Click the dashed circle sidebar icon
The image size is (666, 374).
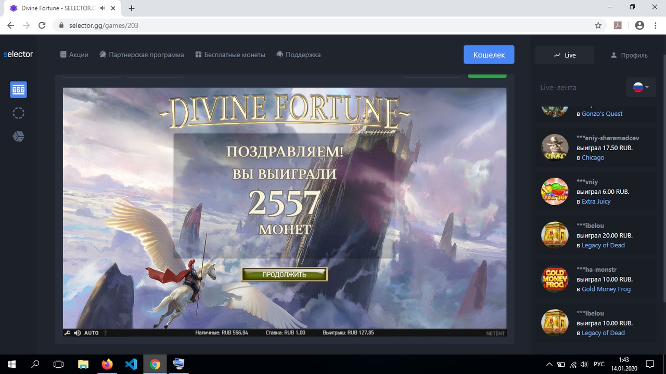point(18,113)
